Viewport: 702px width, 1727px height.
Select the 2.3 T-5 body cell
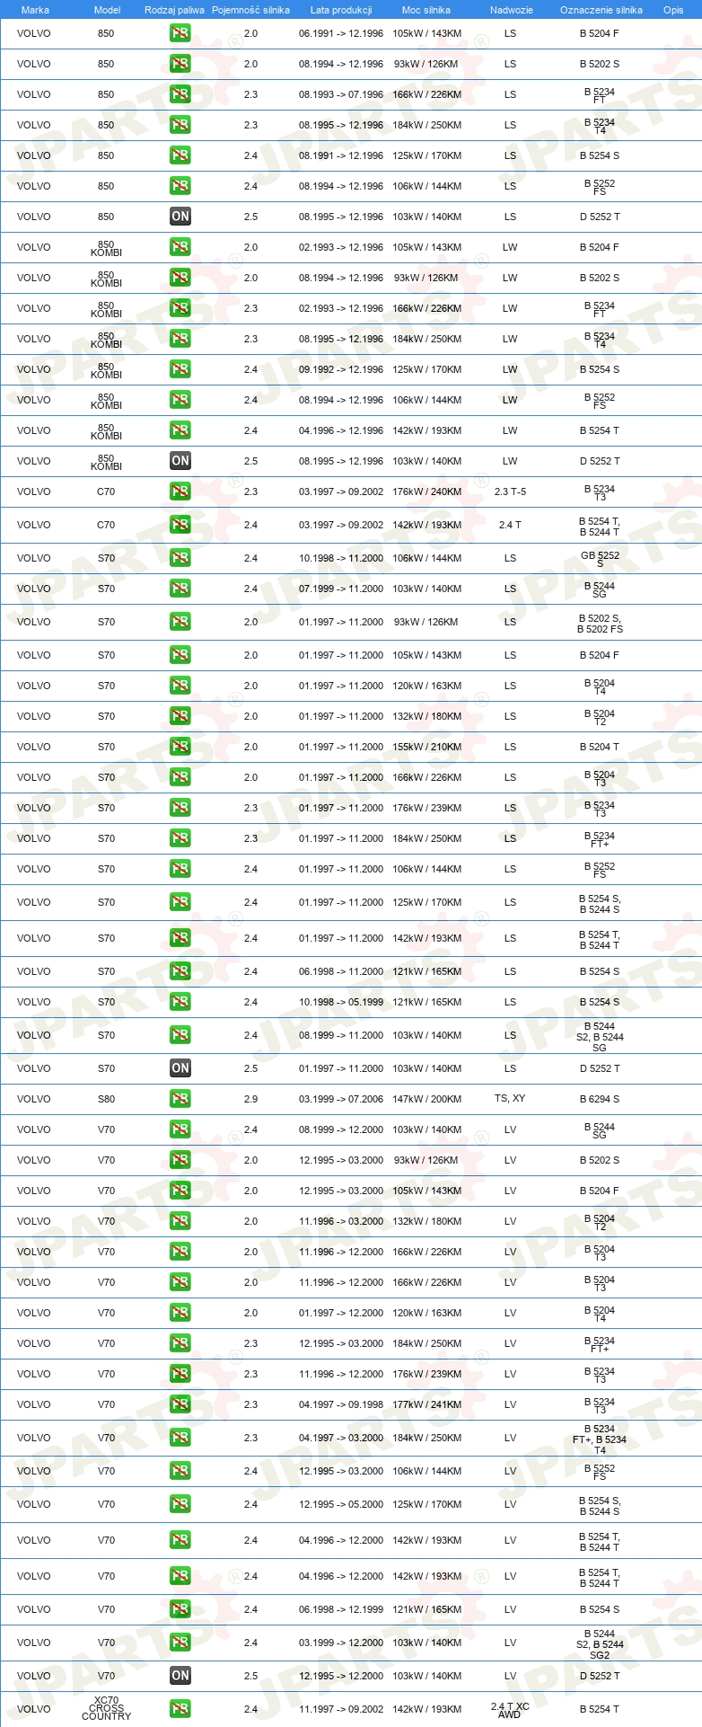(510, 492)
